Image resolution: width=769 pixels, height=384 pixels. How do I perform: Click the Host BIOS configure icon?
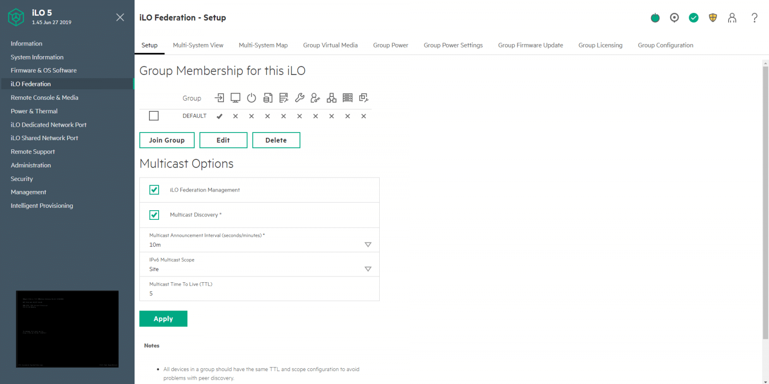click(x=284, y=98)
